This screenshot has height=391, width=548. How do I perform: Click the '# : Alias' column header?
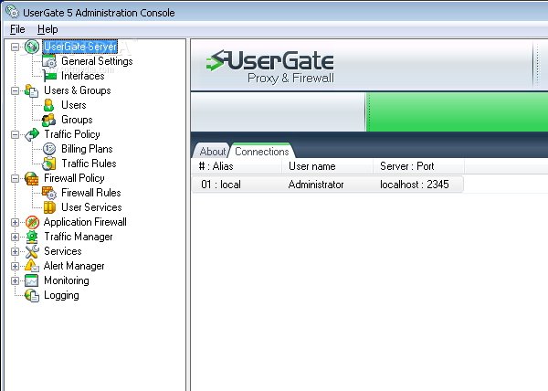[x=237, y=166]
